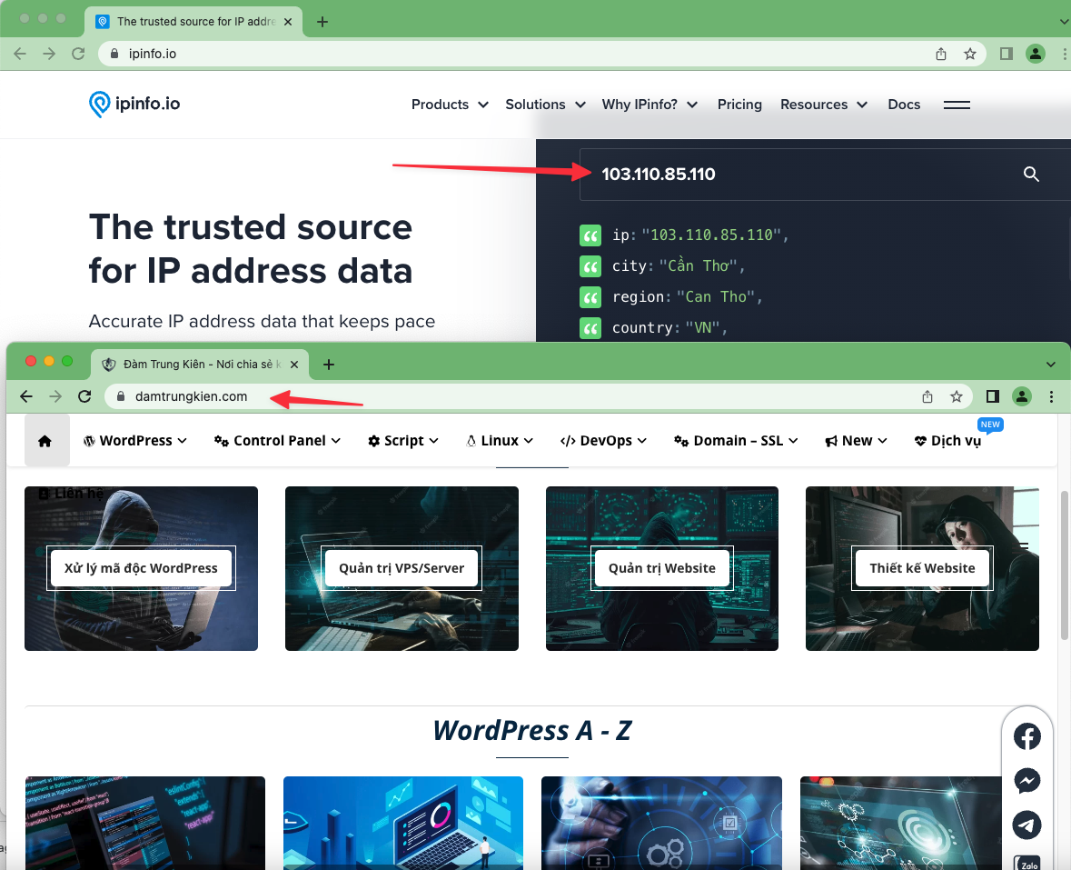
Task: Click profile avatar in ipinfo.io window
Action: [1036, 54]
